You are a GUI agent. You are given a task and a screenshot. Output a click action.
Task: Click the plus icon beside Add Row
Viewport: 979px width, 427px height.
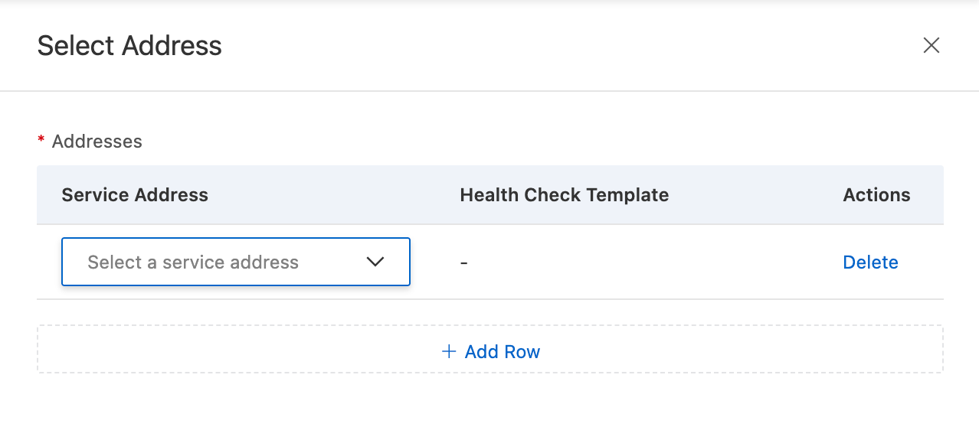449,351
